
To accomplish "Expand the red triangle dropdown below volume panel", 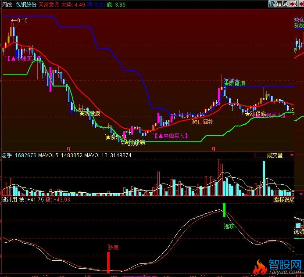I will tap(300, 194).
